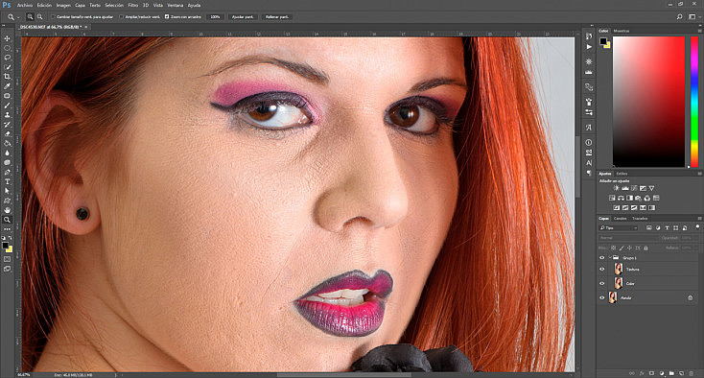Collapse the Grupo 1 group arrow
This screenshot has height=378, width=704.
pos(610,258)
